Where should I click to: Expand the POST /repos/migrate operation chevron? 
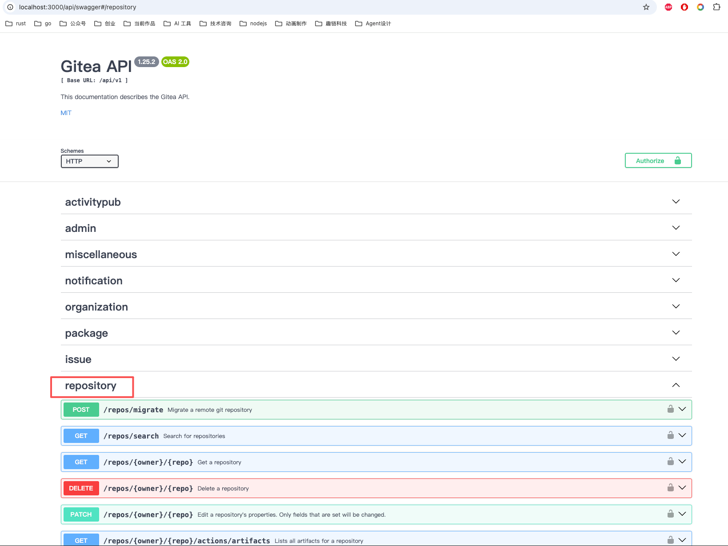click(682, 409)
